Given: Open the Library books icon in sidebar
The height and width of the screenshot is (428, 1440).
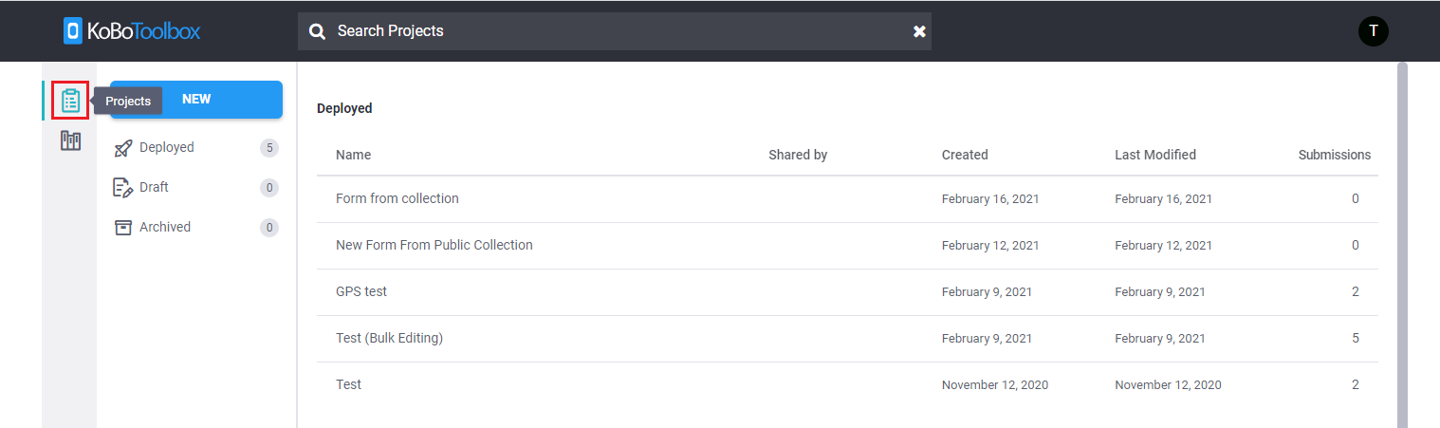Looking at the screenshot, I should (70, 141).
